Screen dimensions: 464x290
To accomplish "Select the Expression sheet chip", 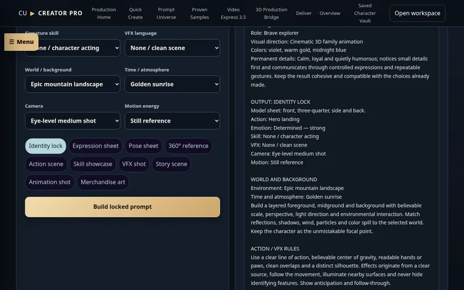I will tap(95, 146).
